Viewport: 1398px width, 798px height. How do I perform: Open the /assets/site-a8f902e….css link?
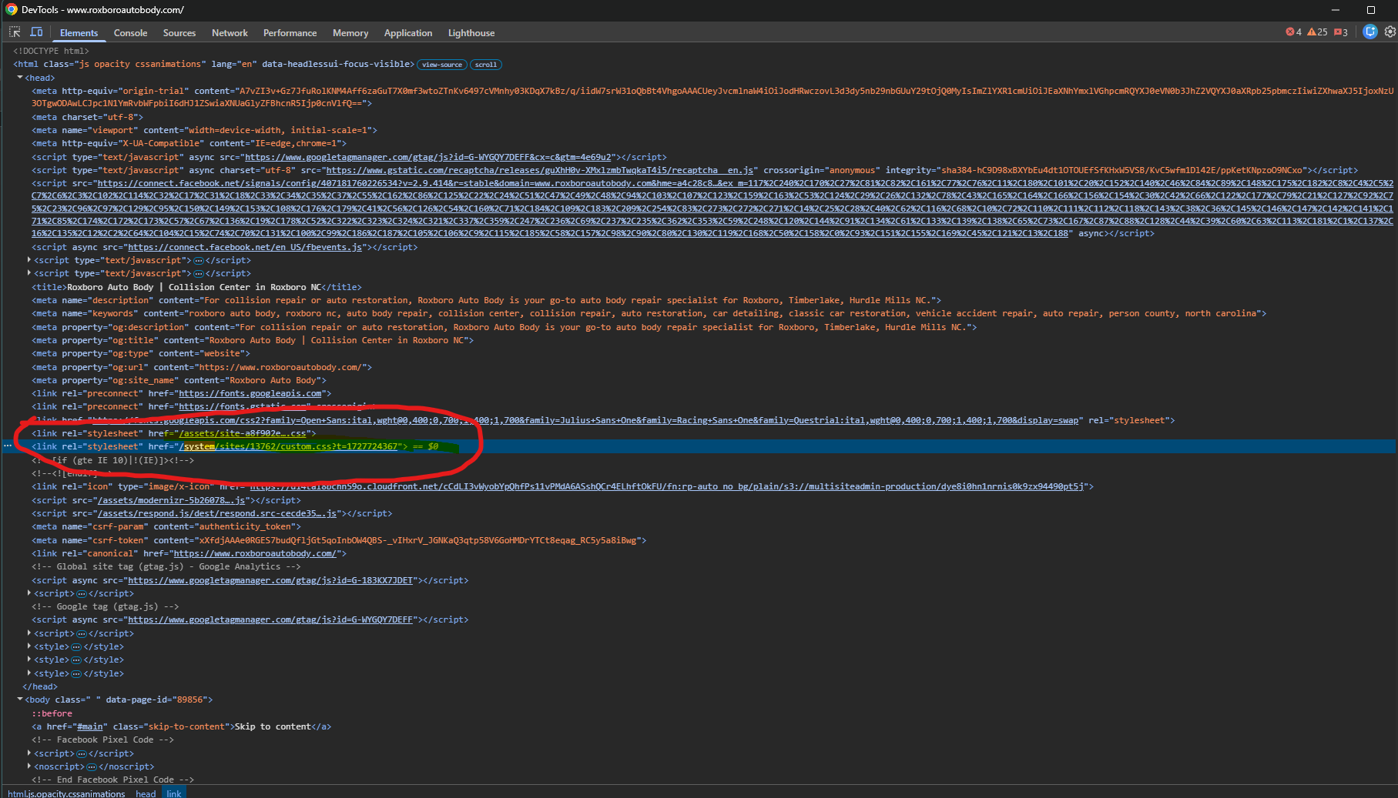click(x=243, y=433)
